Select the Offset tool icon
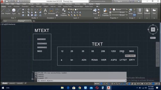This screenshot has width=161, height=90. tap(41, 15)
